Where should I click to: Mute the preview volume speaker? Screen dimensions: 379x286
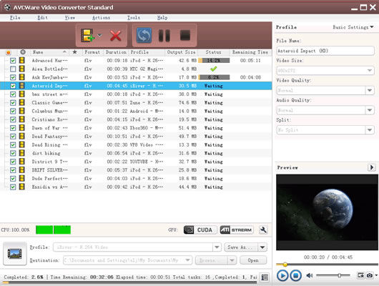click(310, 275)
